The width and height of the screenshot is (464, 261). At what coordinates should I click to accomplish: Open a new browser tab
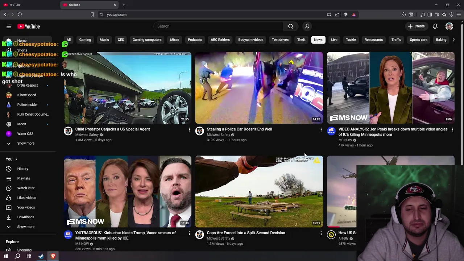124,5
